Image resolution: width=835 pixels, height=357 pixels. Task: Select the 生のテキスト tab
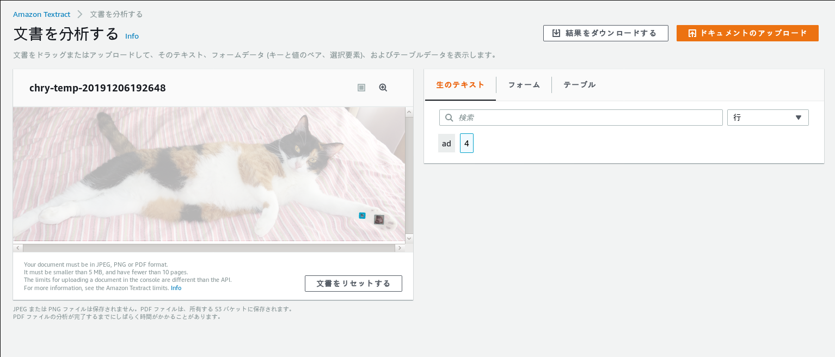click(460, 85)
